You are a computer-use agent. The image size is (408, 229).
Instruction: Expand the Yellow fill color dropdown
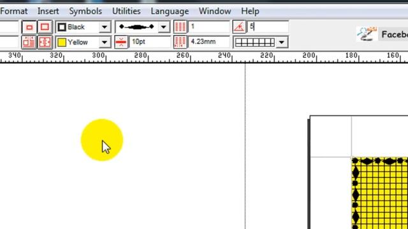coord(105,43)
